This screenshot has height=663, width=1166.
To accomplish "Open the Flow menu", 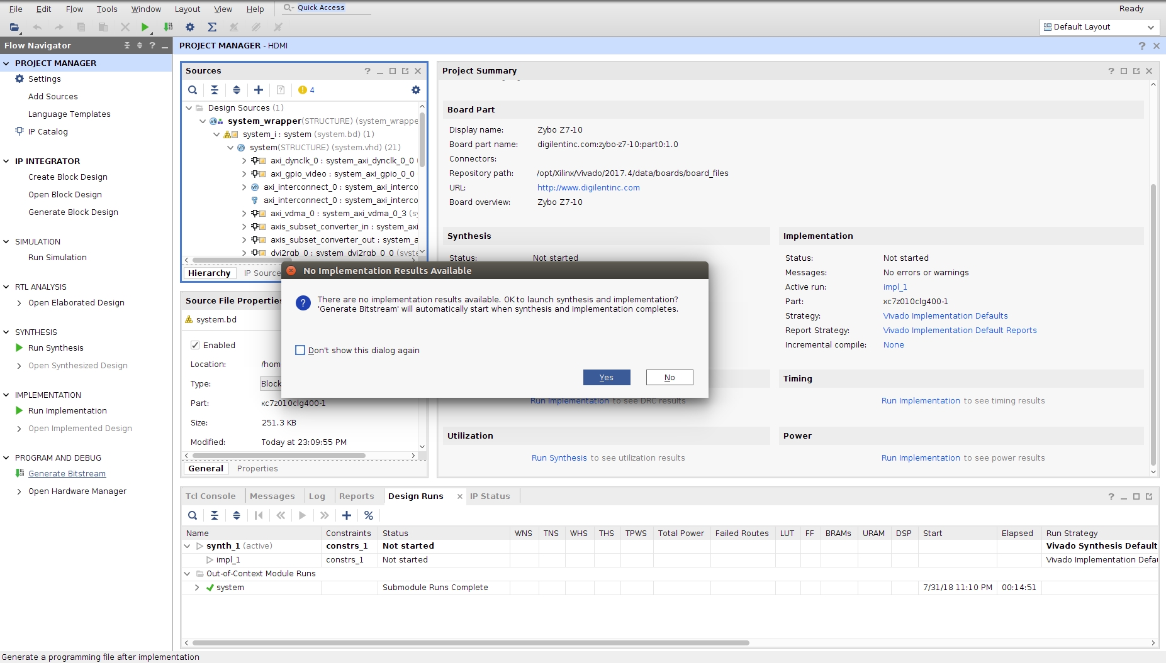I will (x=74, y=9).
